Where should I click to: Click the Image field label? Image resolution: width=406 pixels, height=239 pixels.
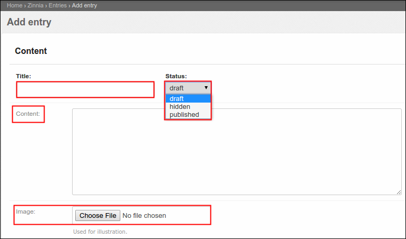[25, 212]
